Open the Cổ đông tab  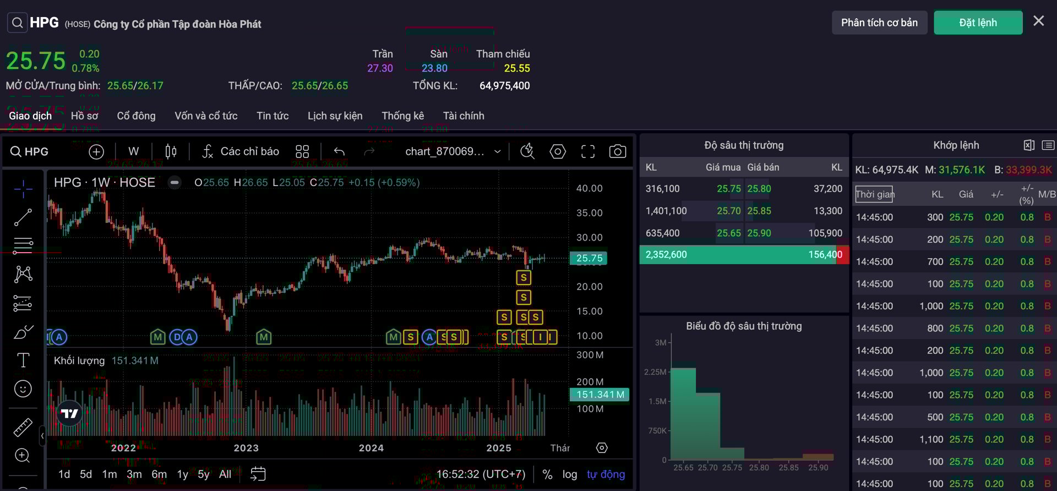tap(136, 116)
